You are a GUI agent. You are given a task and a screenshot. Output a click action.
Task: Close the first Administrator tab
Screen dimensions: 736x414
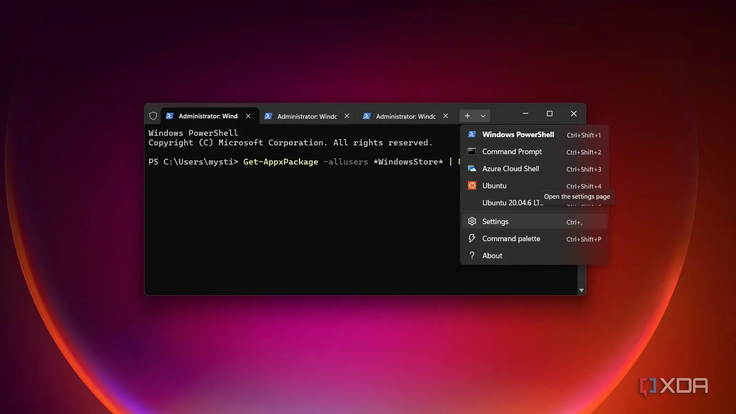(x=248, y=116)
